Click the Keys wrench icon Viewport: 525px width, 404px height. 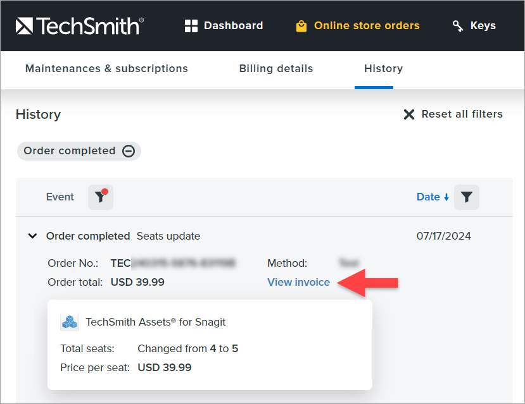click(457, 25)
